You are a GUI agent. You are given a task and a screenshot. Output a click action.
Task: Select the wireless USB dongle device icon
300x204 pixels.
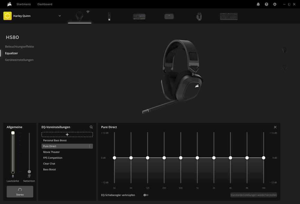pyautogui.click(x=109, y=16)
